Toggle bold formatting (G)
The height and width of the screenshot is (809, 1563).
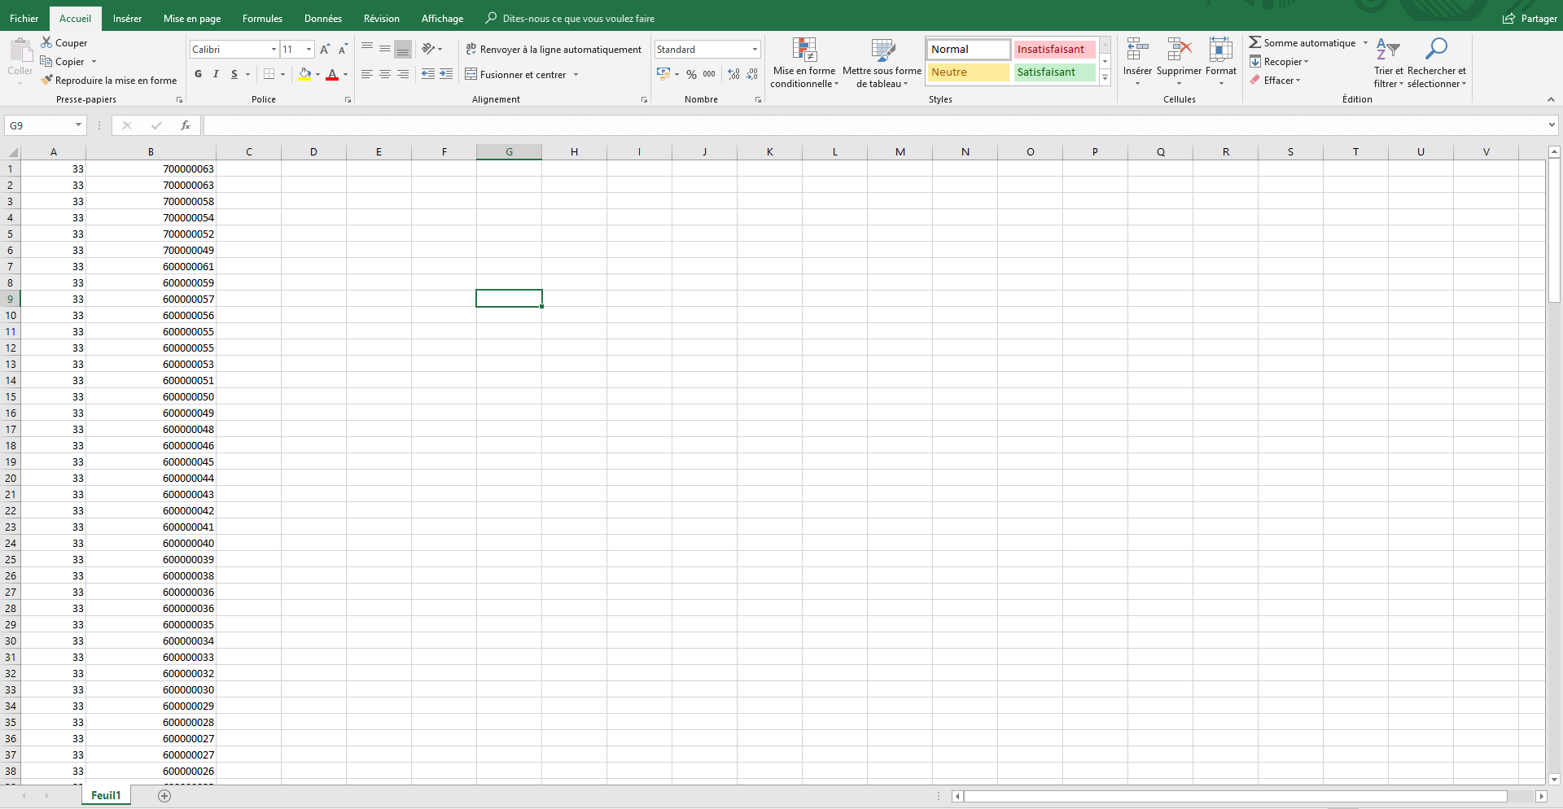pyautogui.click(x=198, y=74)
